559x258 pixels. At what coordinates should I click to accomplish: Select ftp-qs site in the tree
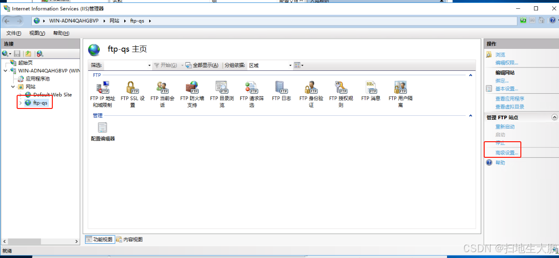[x=40, y=103]
